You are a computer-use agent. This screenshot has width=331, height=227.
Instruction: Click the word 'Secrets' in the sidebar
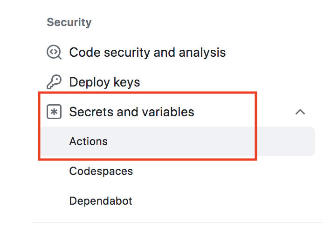pos(91,112)
